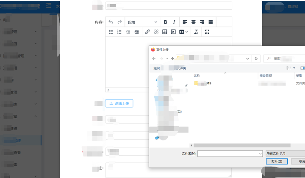Open the 段落 paragraph style dropdown
Image resolution: width=305 pixels, height=178 pixels.
[142, 22]
